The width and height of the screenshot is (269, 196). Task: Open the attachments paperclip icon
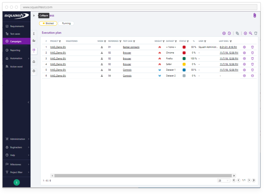coord(255,16)
